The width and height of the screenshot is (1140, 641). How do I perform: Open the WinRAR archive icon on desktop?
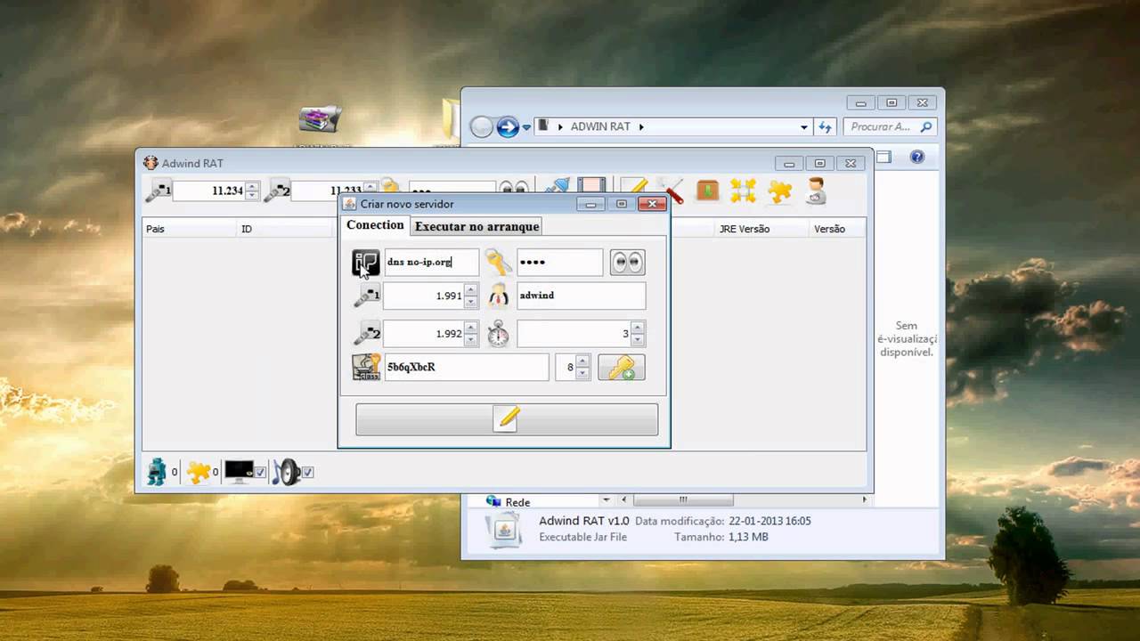click(x=320, y=121)
